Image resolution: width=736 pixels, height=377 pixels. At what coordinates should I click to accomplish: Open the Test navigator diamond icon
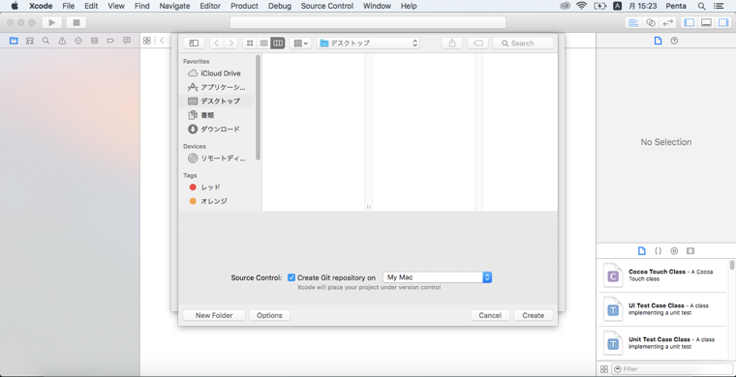pyautogui.click(x=78, y=41)
